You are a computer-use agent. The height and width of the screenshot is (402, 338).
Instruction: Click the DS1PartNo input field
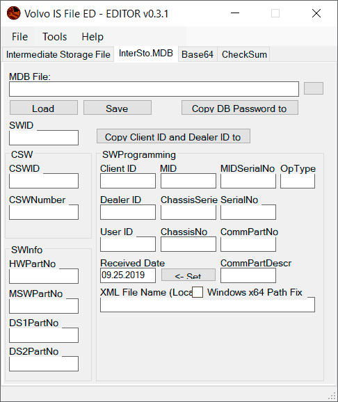[x=44, y=335]
